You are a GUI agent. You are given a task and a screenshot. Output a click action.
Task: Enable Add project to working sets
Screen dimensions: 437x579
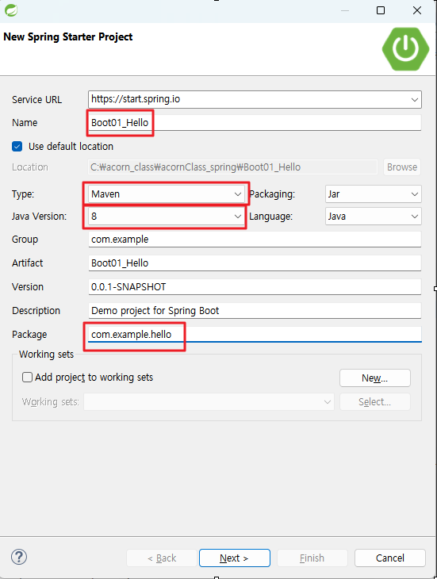click(27, 377)
